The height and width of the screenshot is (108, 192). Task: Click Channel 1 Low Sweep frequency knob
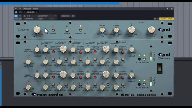pos(46,50)
